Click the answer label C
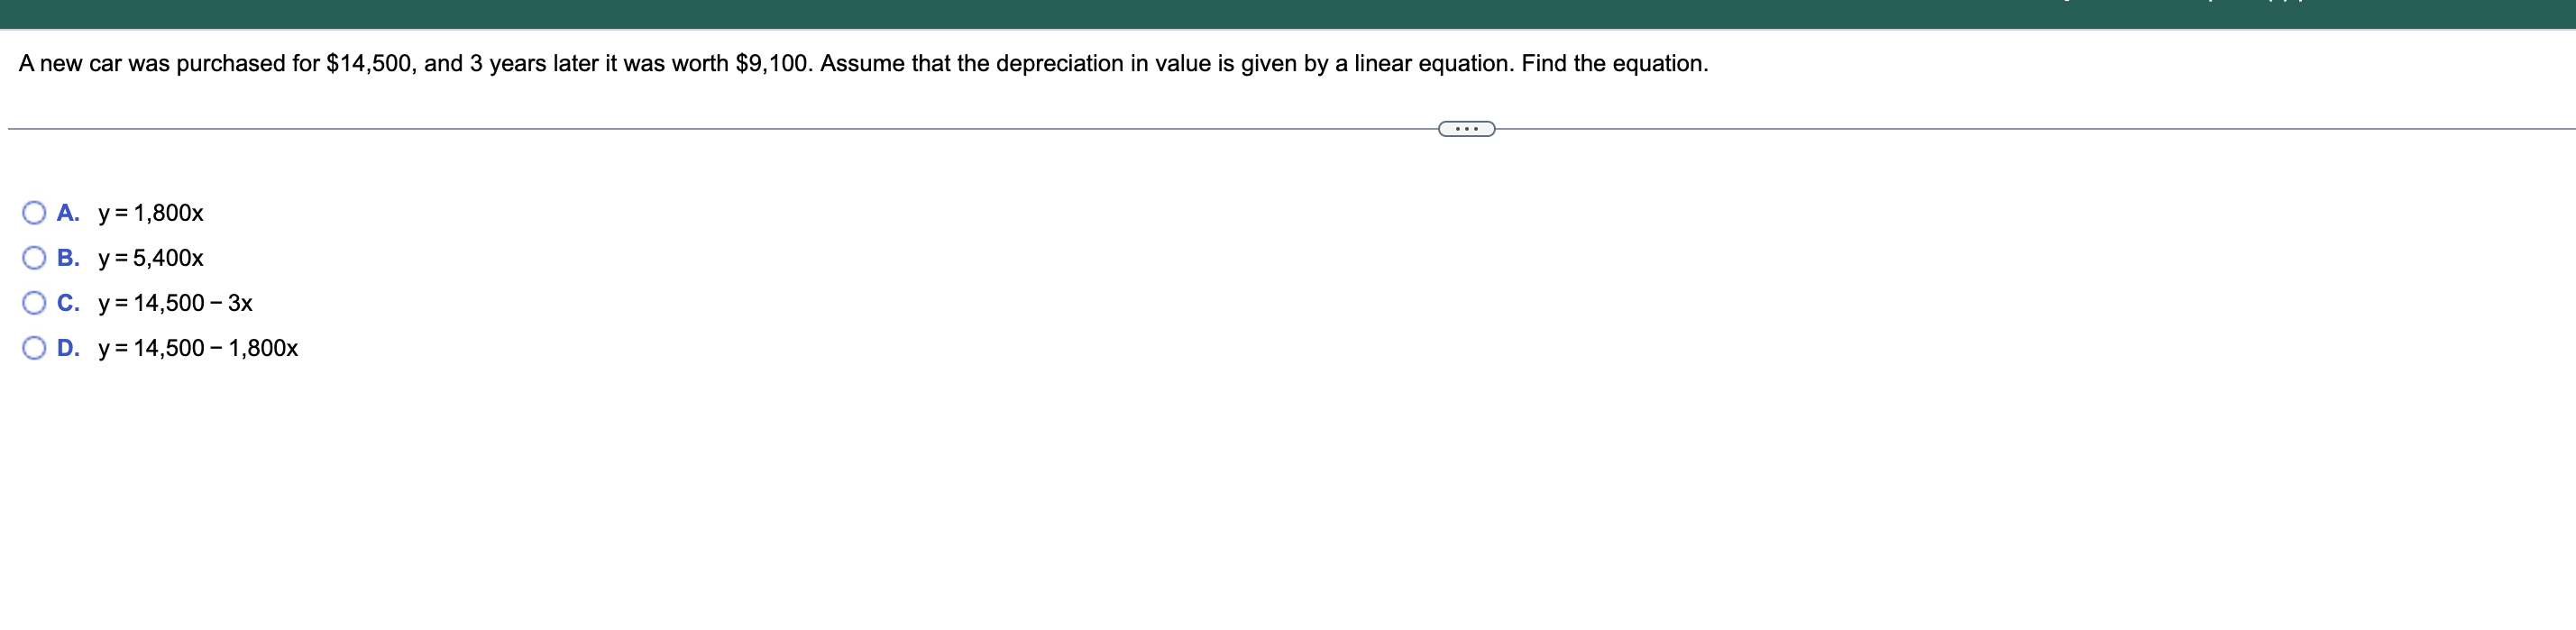Screen dimensions: 2576x630 (68, 303)
